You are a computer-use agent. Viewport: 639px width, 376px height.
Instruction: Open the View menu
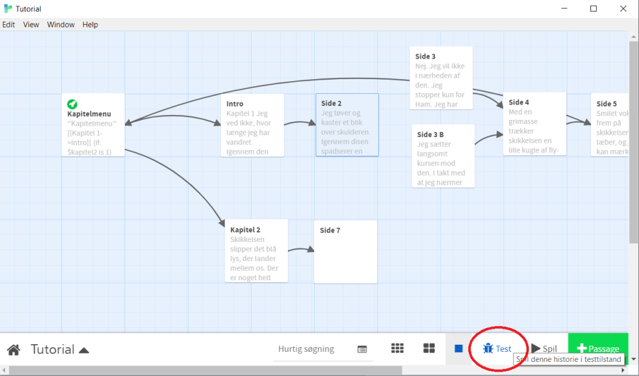[x=31, y=25]
